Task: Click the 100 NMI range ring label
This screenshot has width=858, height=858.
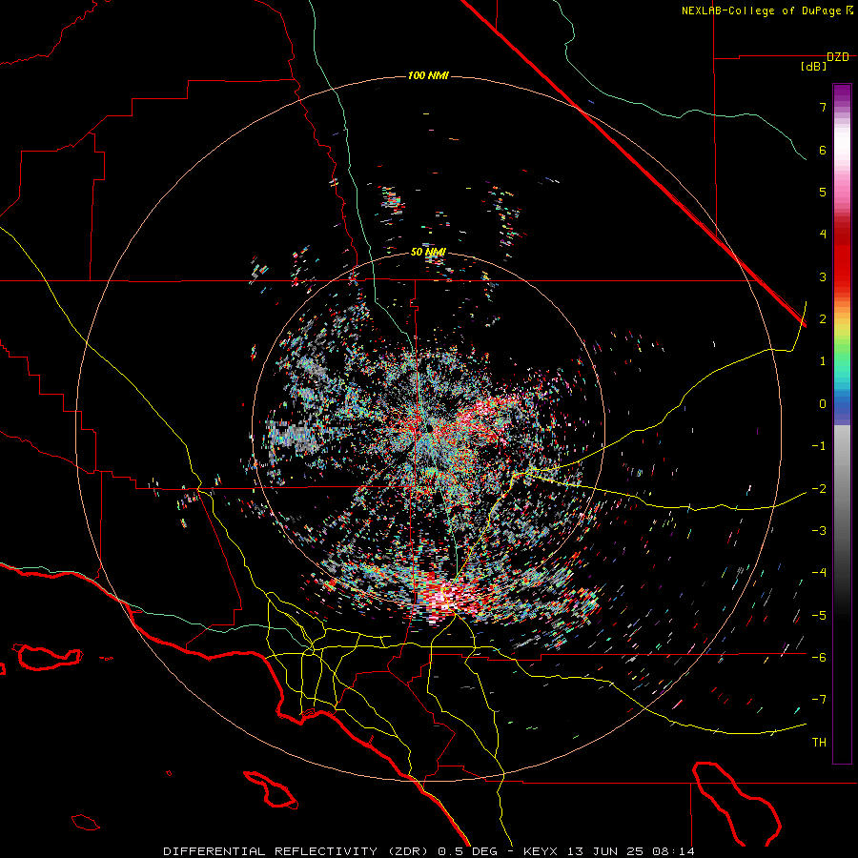Action: [x=428, y=75]
